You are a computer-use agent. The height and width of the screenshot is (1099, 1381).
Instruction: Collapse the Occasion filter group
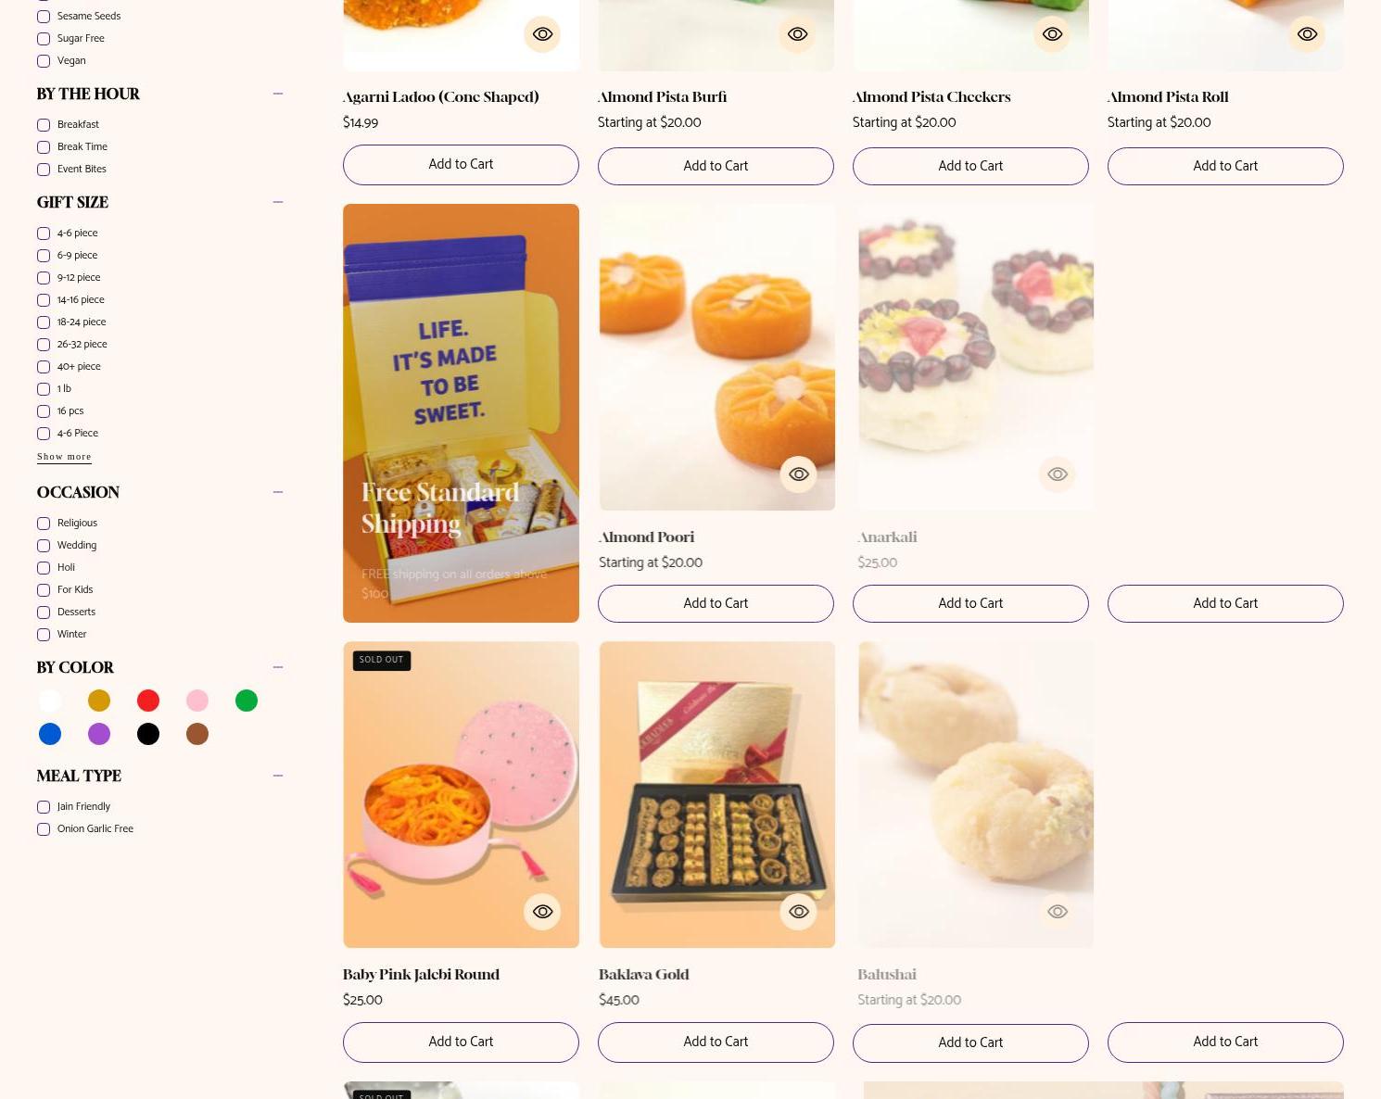pyautogui.click(x=278, y=492)
